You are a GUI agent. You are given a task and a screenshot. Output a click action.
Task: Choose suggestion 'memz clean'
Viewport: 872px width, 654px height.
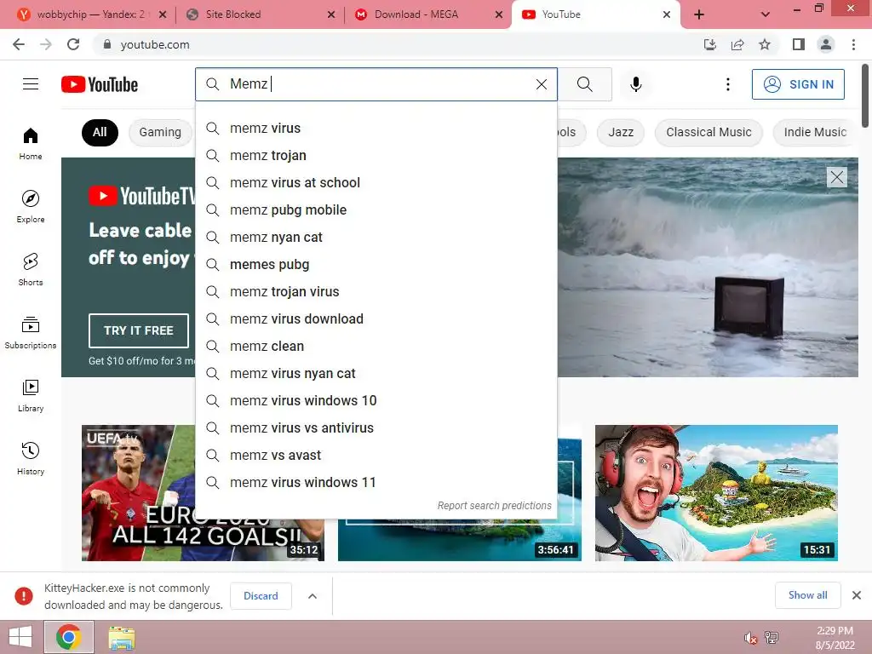pos(376,347)
